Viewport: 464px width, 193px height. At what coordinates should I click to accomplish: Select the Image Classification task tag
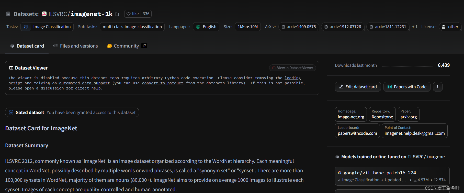pos(47,27)
